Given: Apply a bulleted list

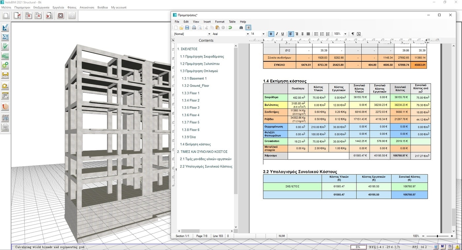Looking at the screenshot, I should pyautogui.click(x=316, y=34).
